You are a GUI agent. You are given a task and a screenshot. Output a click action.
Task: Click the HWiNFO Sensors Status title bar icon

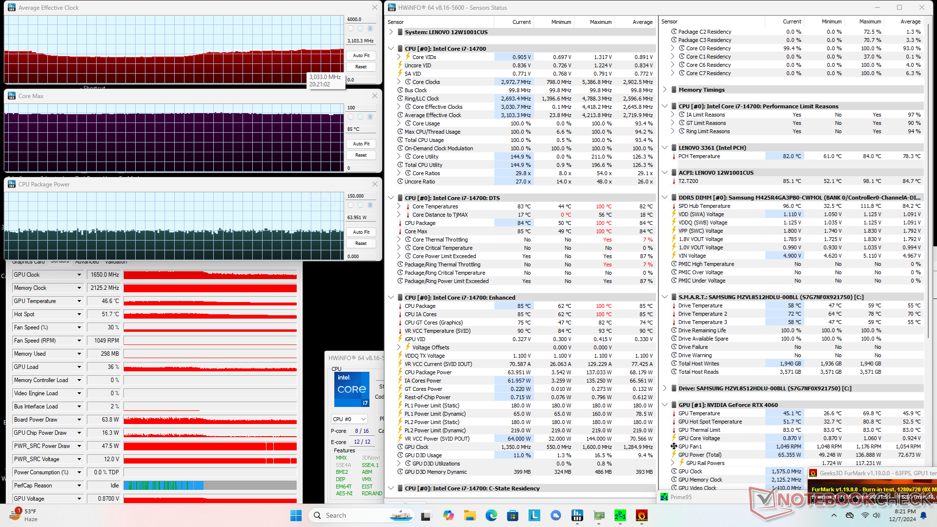point(391,7)
